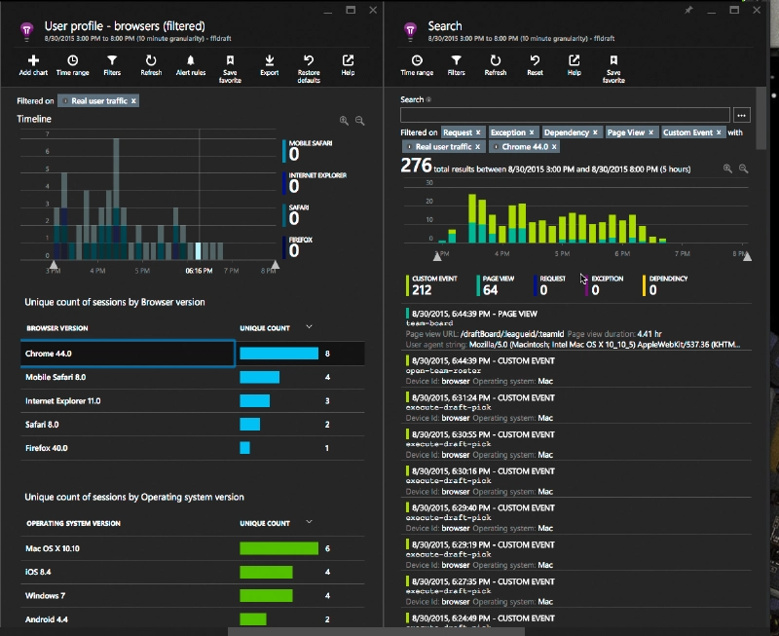Click Search chart left range handle
Viewport: 779px width, 636px height.
436,256
